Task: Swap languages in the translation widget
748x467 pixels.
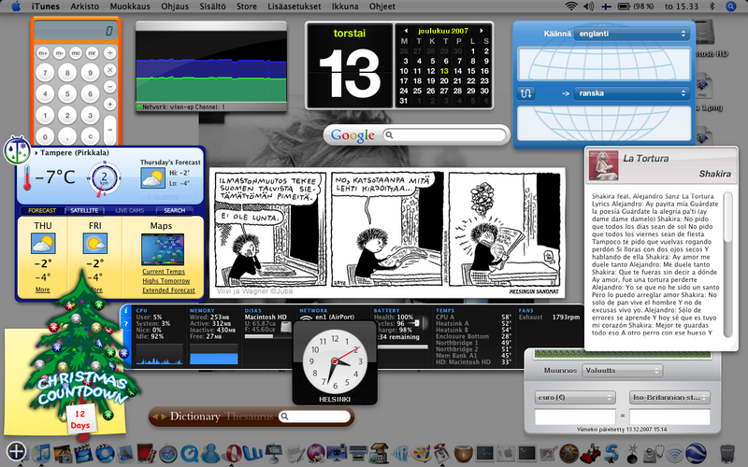Action: coord(526,92)
